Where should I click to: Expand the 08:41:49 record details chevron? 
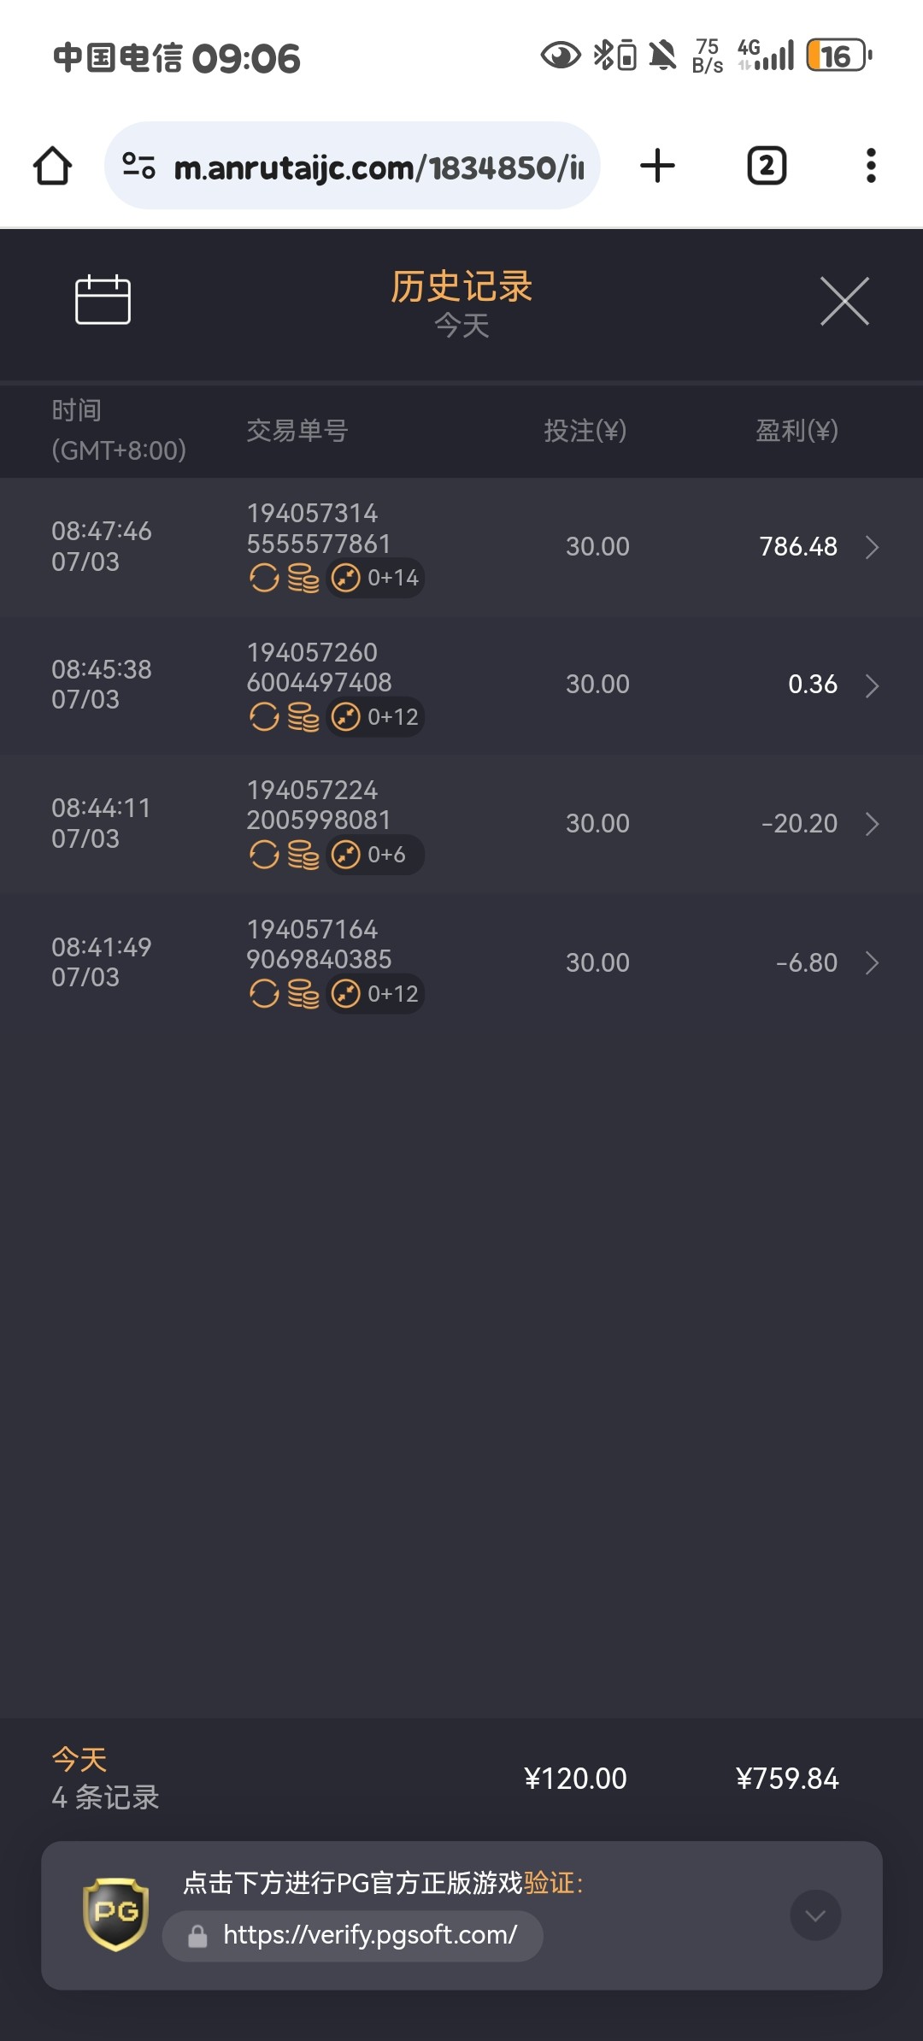click(x=872, y=963)
